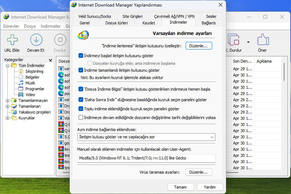
Task: Select the Tüm İndirmeler folder icon
Action: point(14,65)
